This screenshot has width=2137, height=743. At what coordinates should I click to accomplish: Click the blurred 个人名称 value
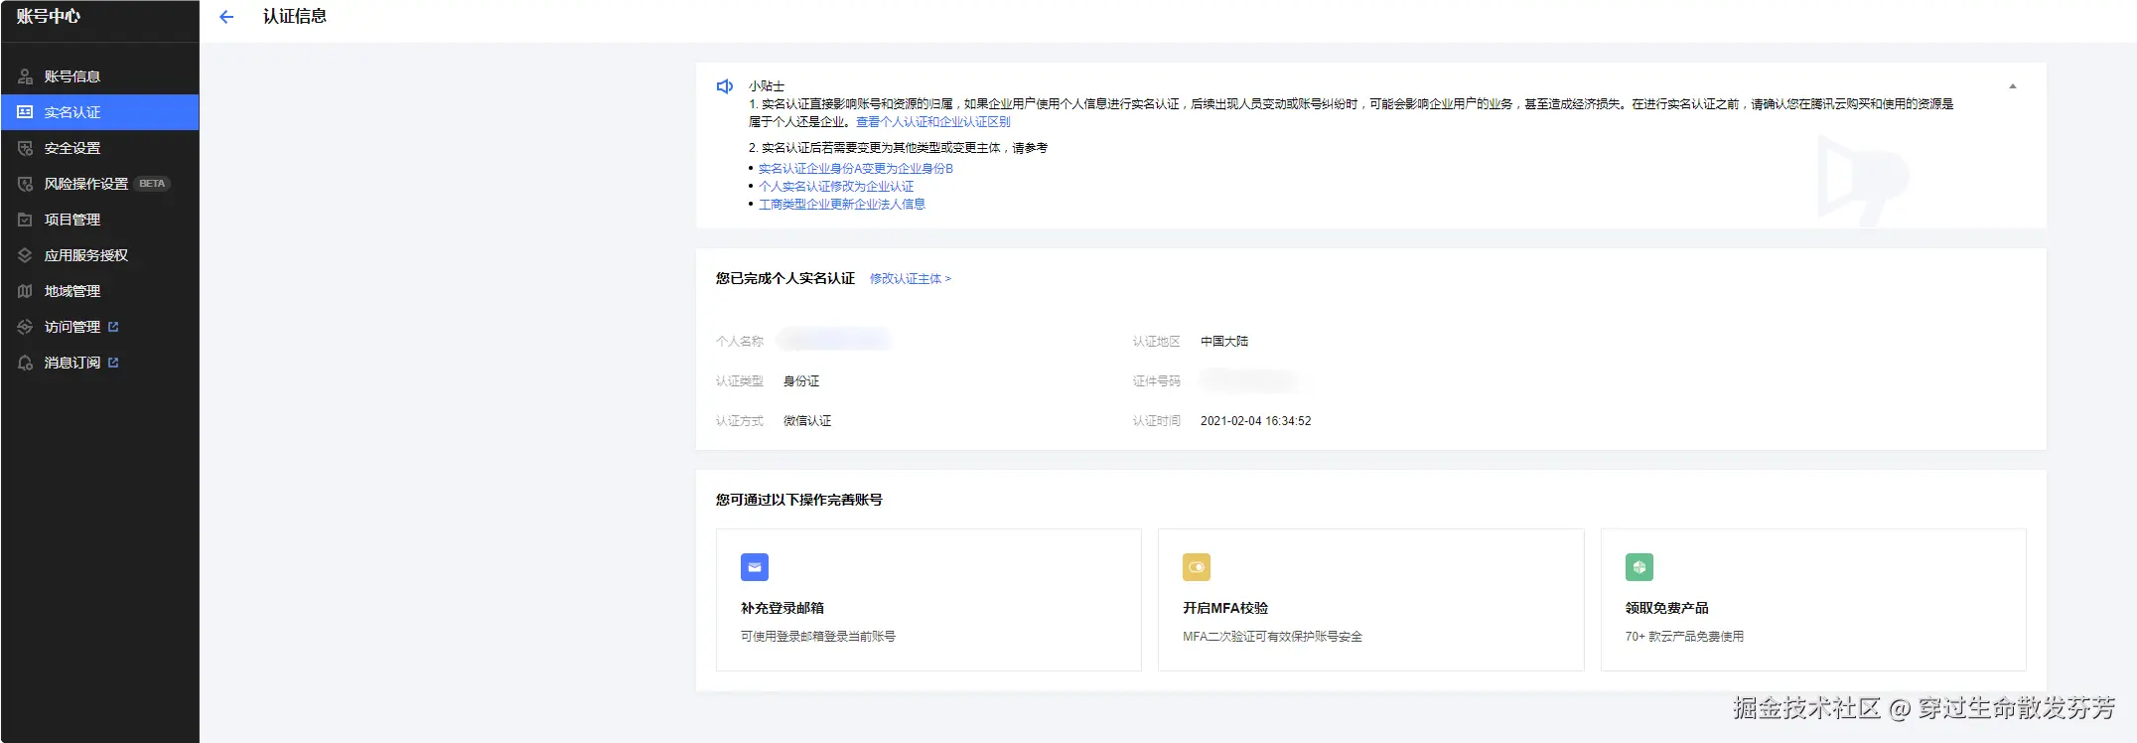[x=834, y=341]
